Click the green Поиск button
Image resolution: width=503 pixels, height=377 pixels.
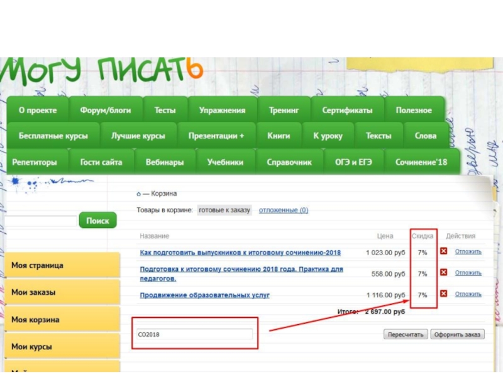pyautogui.click(x=97, y=221)
